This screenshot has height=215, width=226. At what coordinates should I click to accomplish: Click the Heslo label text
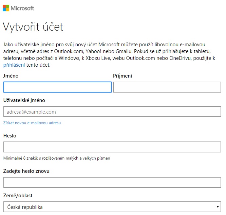[10, 136]
